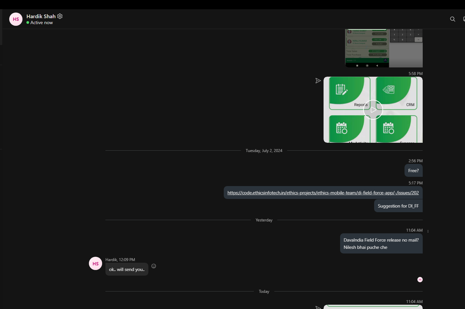Open the calculator screenshot image thumbnail
465x309 pixels.
[384, 48]
